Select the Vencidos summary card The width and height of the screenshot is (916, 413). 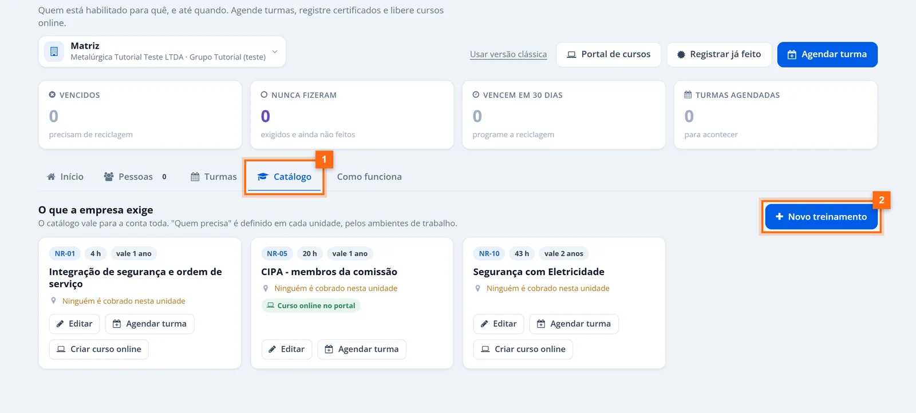click(140, 114)
